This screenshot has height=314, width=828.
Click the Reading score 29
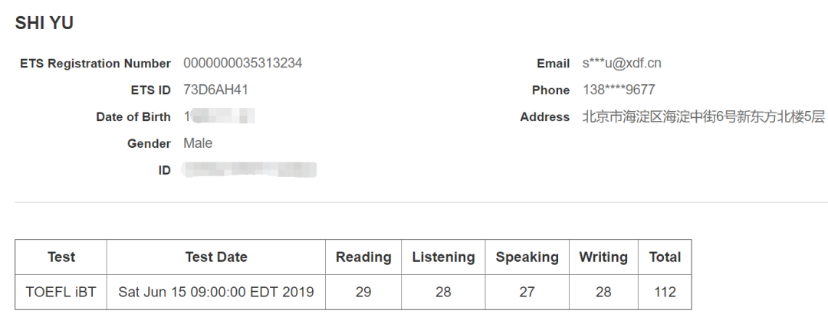coord(363,292)
